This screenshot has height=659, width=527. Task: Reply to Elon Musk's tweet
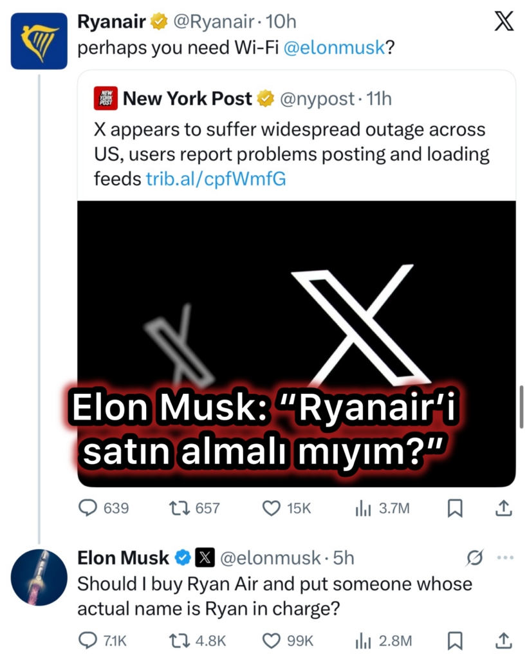pyautogui.click(x=88, y=640)
